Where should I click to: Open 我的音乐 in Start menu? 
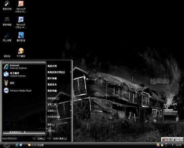(x=52, y=84)
